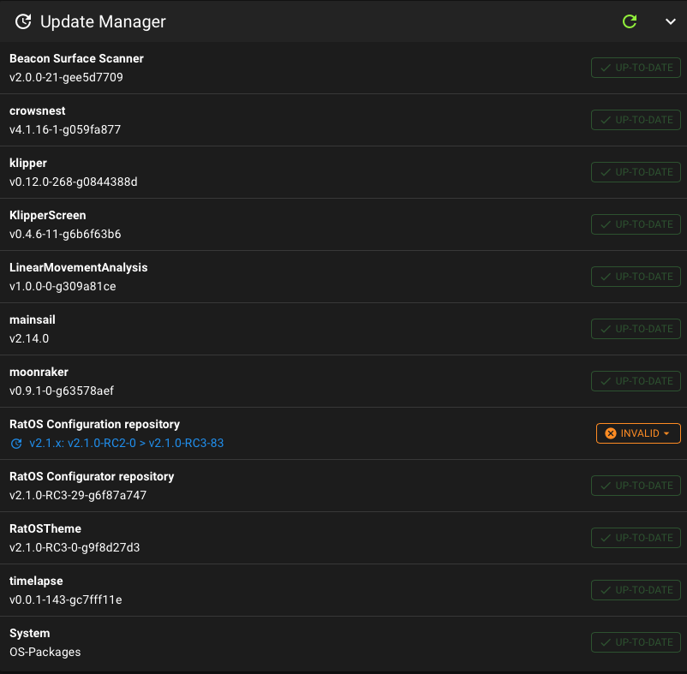Click the System OS-Packages UP-TO-DATE button
The image size is (687, 674).
(636, 642)
